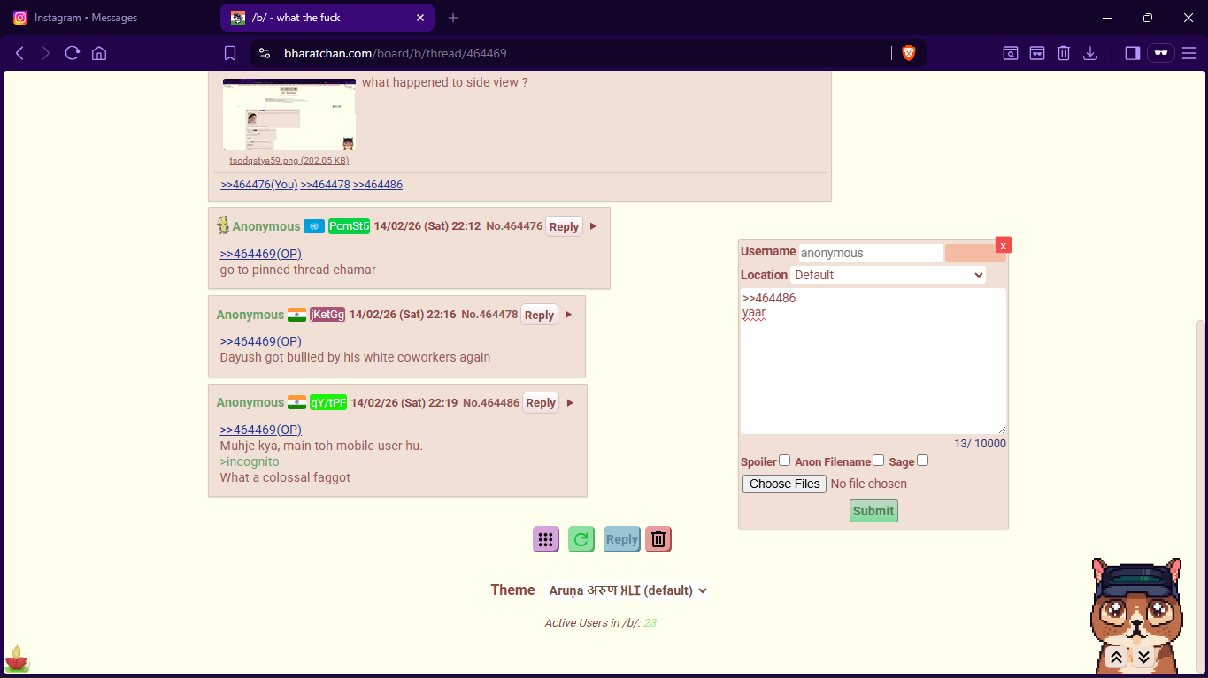This screenshot has height=678, width=1208.
Task: Open browser downloads icon
Action: coord(1090,53)
